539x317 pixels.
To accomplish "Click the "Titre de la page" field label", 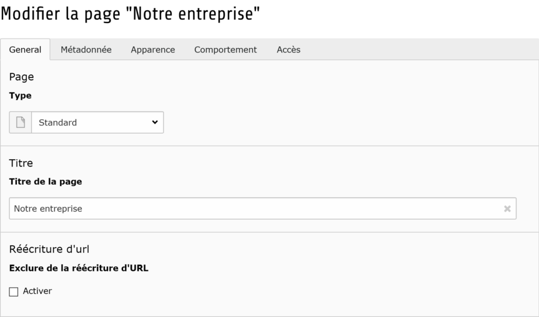I will click(46, 182).
